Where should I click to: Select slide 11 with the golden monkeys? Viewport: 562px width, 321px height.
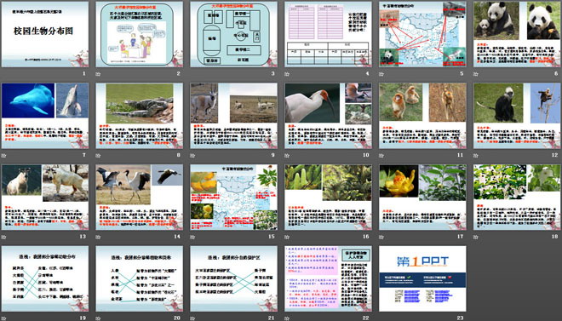click(x=422, y=116)
